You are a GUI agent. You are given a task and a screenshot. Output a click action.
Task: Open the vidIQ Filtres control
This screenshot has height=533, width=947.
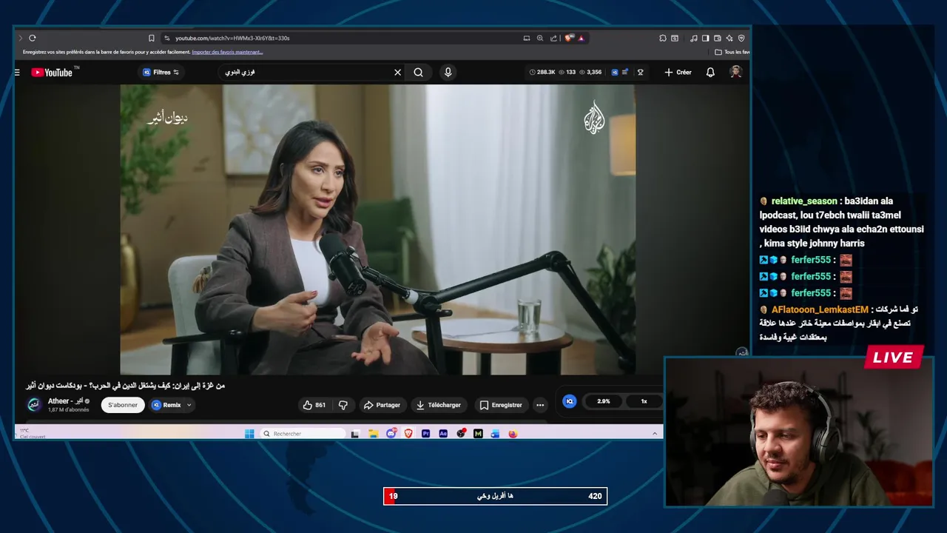click(161, 72)
